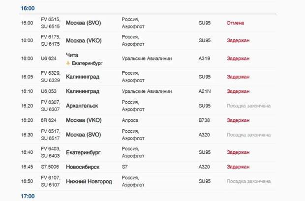Click the airplane icon next to Екатеринбург
This screenshot has width=305, height=201.
[68, 63]
